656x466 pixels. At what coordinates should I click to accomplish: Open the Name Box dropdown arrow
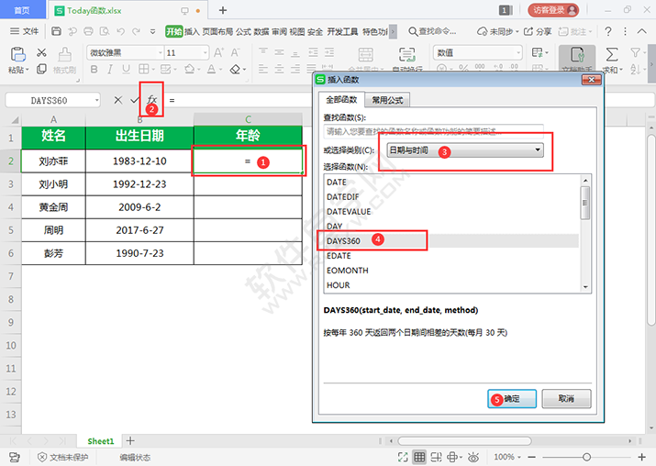(x=97, y=100)
